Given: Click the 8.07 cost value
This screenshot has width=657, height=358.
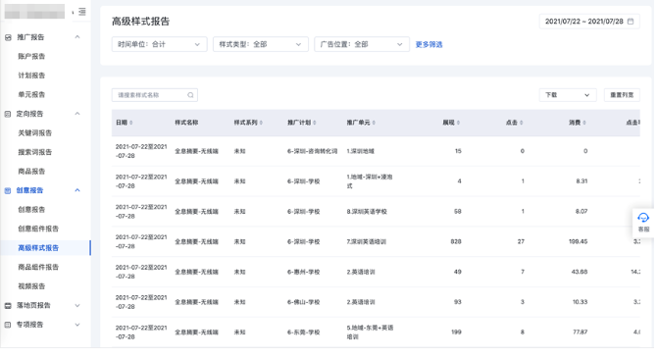Looking at the screenshot, I should (581, 212).
